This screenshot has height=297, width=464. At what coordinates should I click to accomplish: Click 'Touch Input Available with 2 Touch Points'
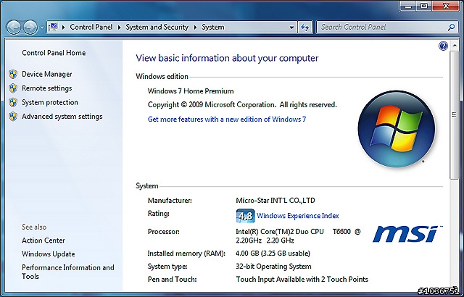point(302,280)
